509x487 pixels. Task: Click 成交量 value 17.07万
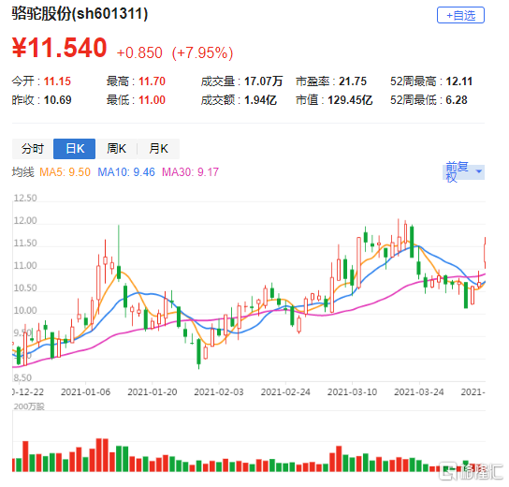263,81
